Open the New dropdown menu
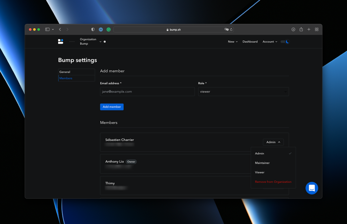This screenshot has width=347, height=224. [x=232, y=42]
